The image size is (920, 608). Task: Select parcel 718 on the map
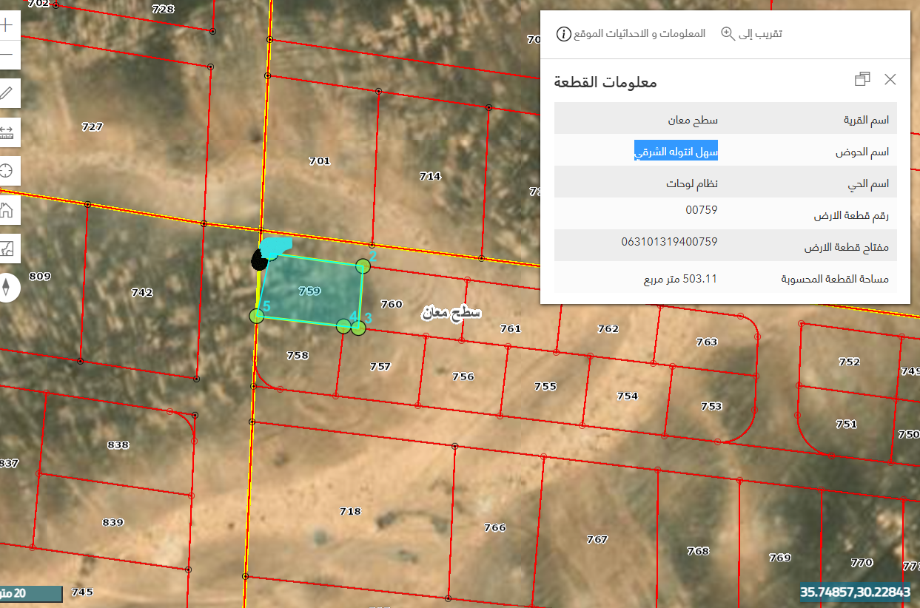point(350,511)
